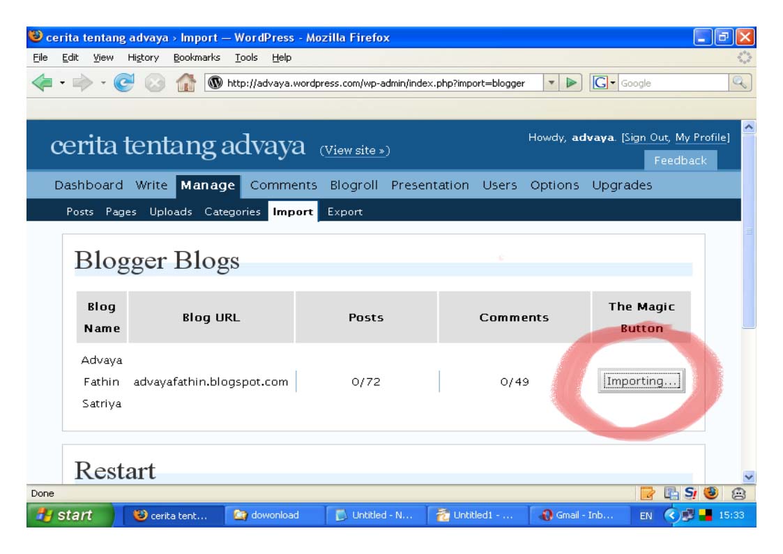This screenshot has height=554, width=783.
Task: Click the orange notepad icon in the status bar
Action: tap(647, 493)
